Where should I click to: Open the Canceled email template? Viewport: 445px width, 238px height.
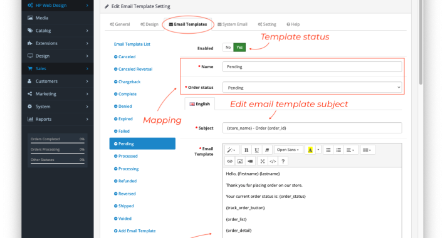click(125, 57)
